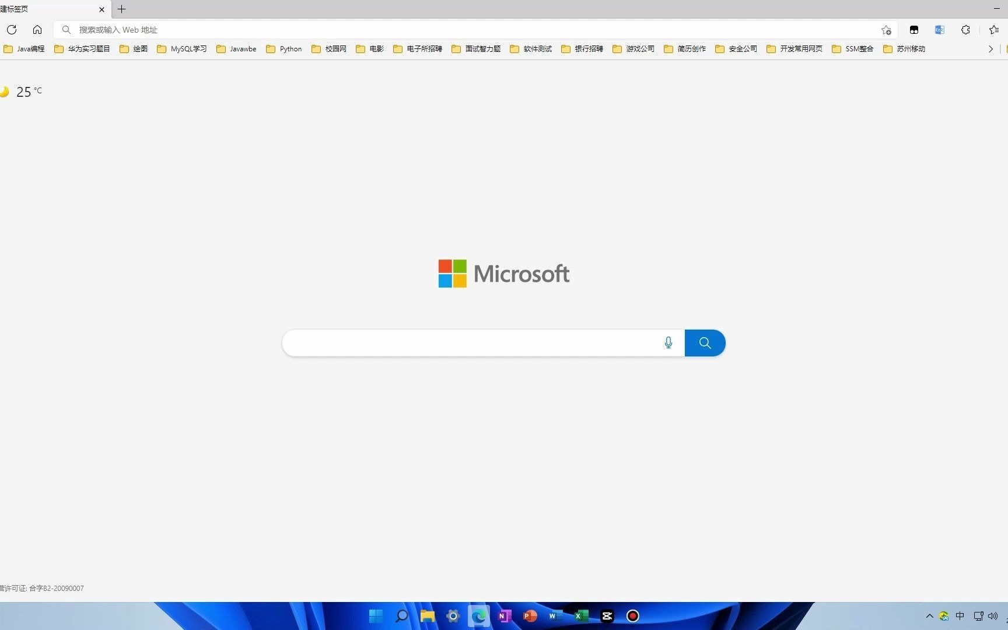Open the volume control speaker icon
Screen dimensions: 1008x630
coord(993,616)
